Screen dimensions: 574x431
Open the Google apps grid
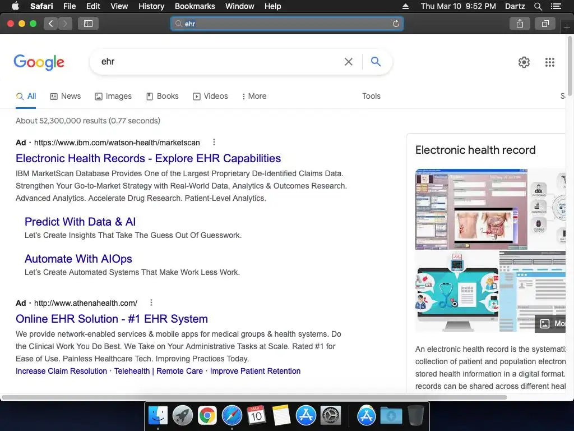click(x=549, y=62)
